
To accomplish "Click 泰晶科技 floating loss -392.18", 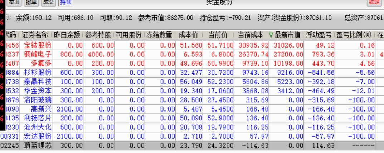I will pos(321,82).
